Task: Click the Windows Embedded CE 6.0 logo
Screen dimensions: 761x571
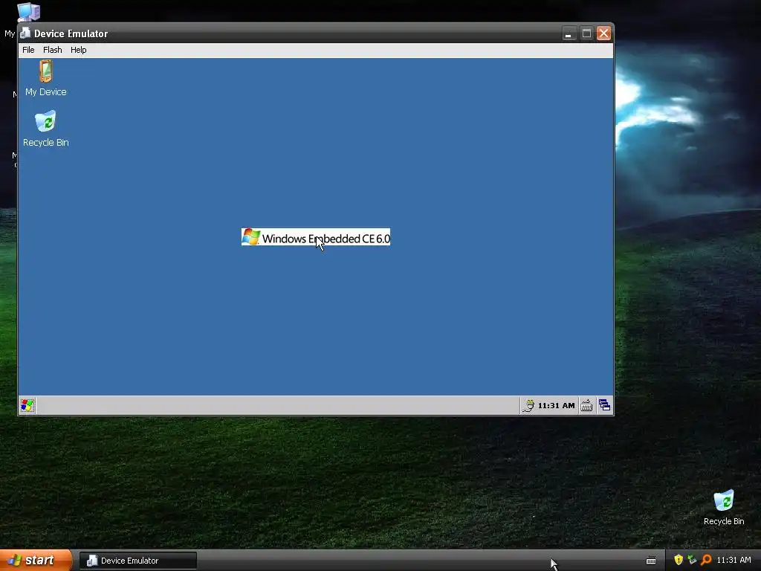Action: (315, 237)
